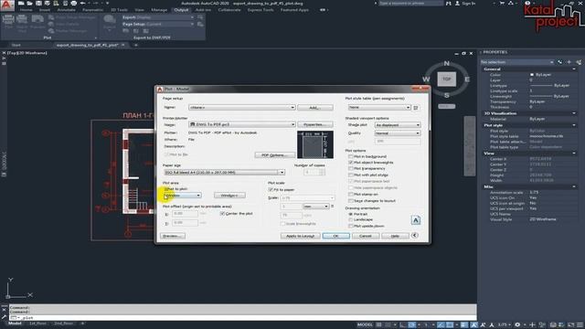Toggle Fit to paper checkbox

point(271,189)
